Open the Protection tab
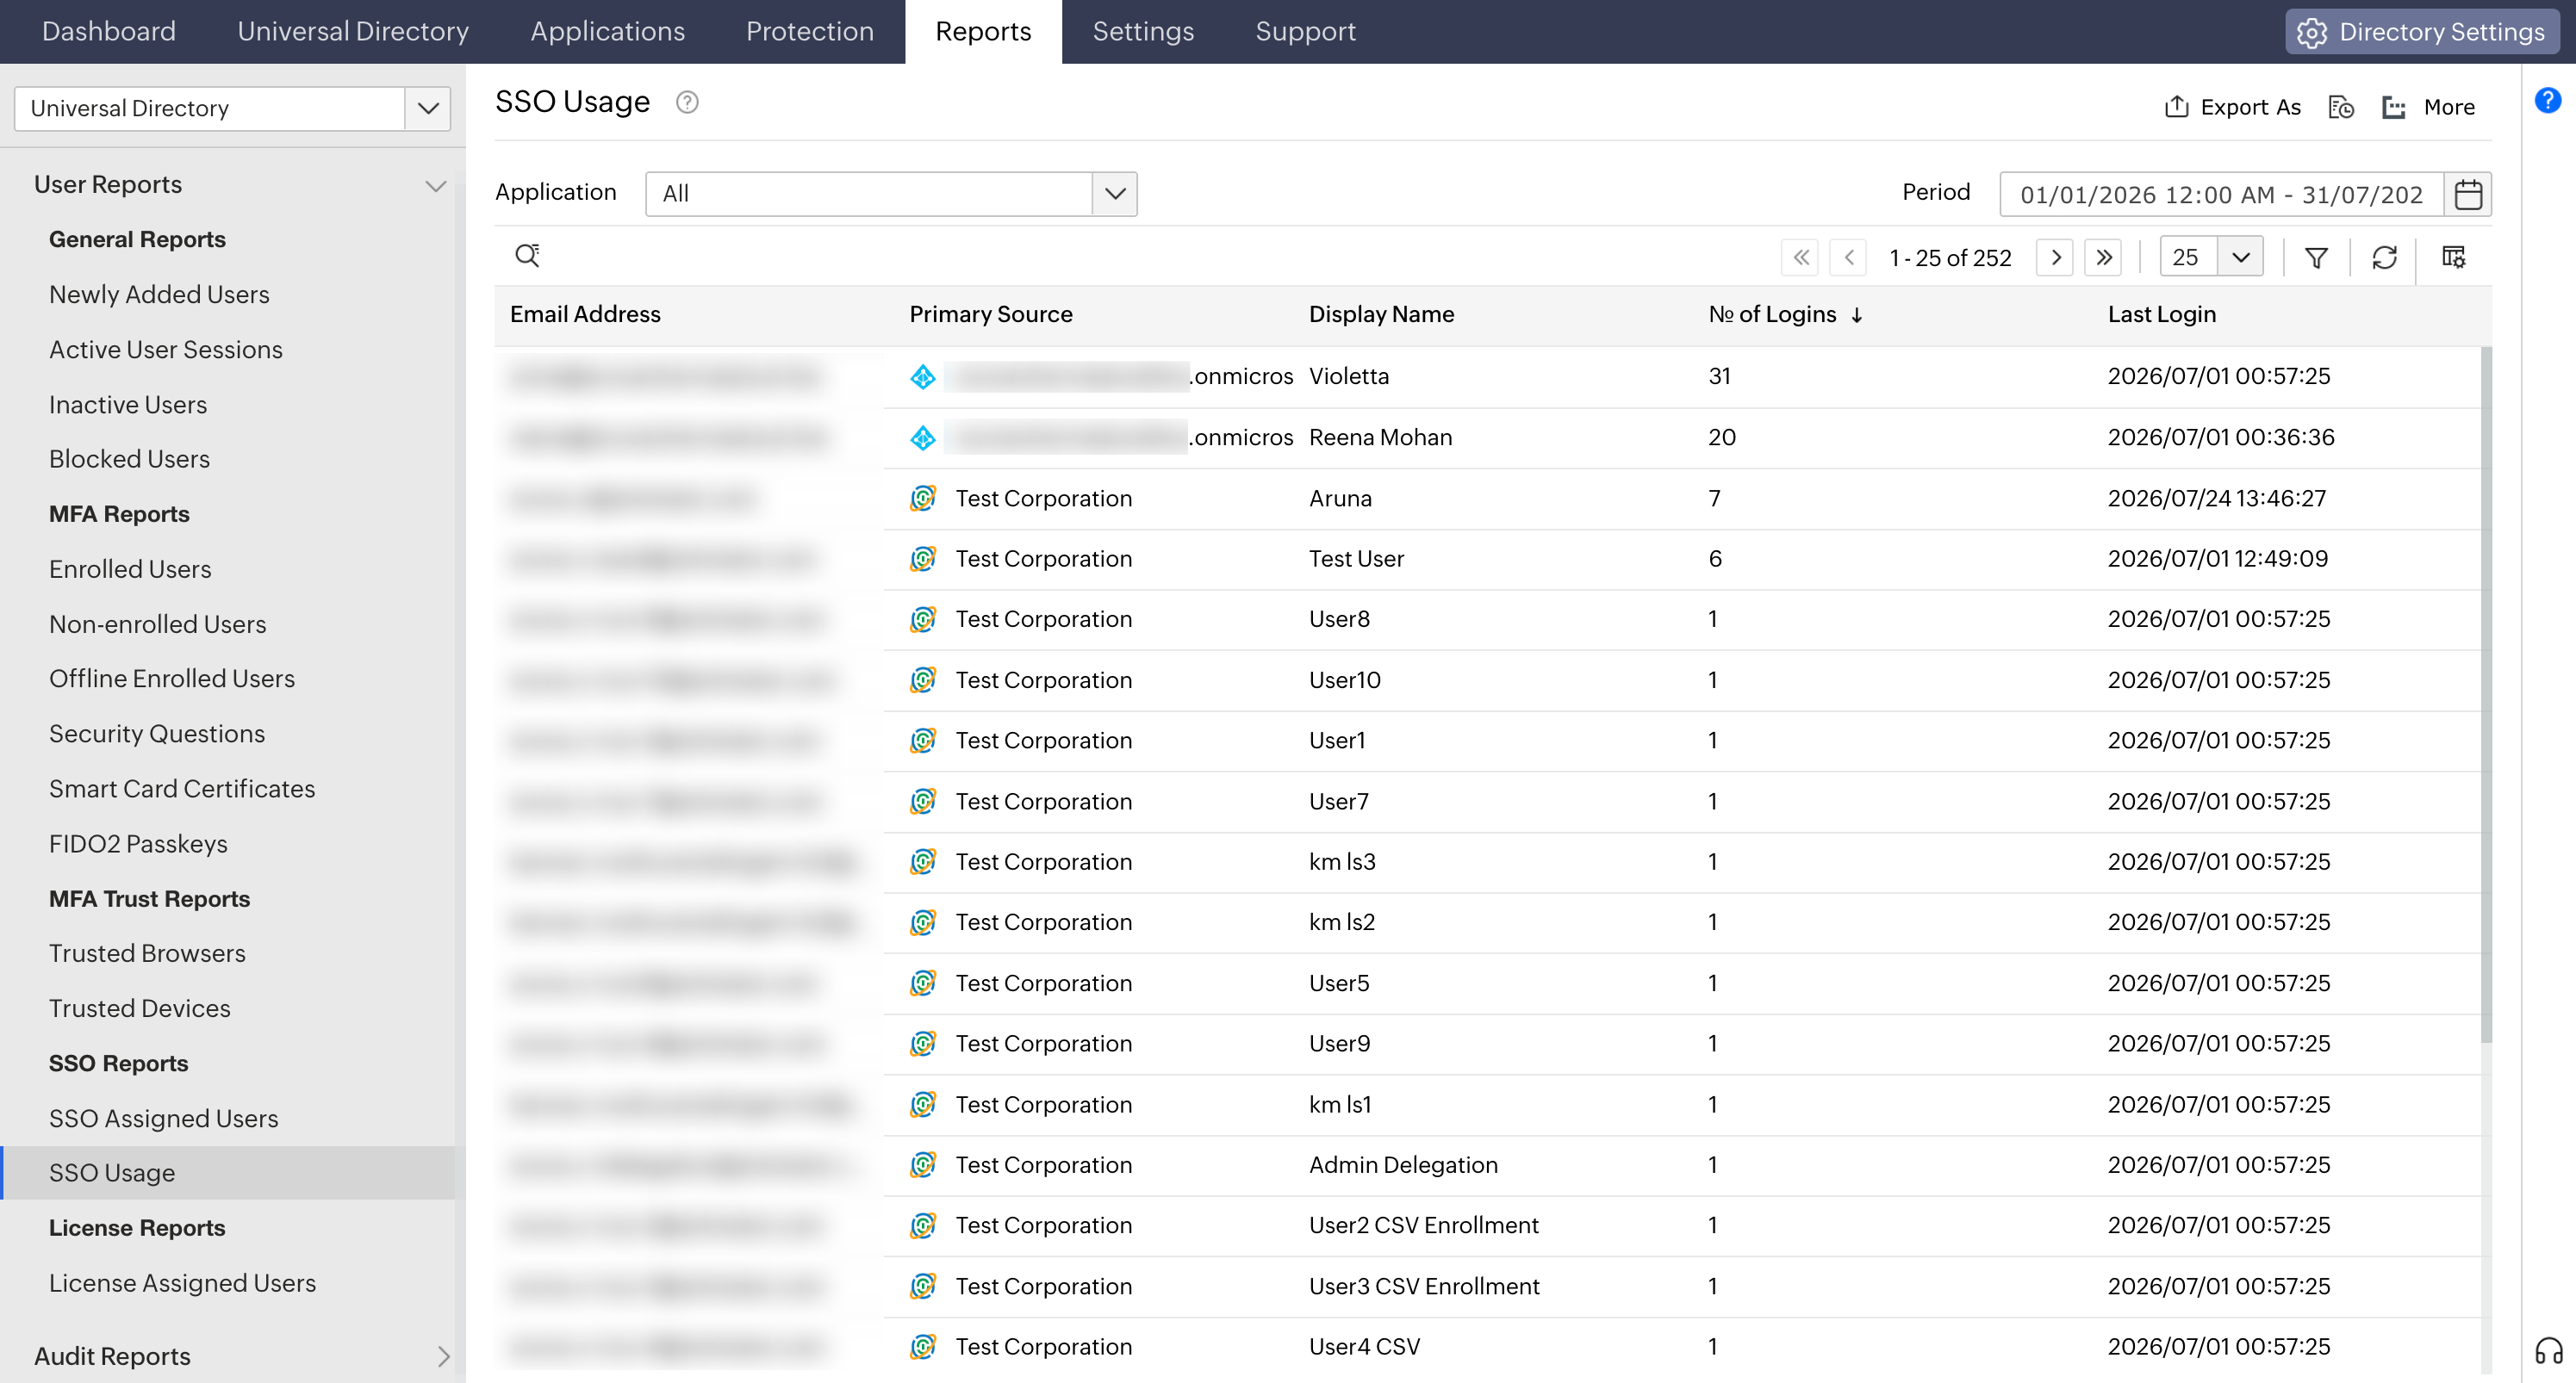Image resolution: width=2576 pixels, height=1383 pixels. pyautogui.click(x=809, y=31)
